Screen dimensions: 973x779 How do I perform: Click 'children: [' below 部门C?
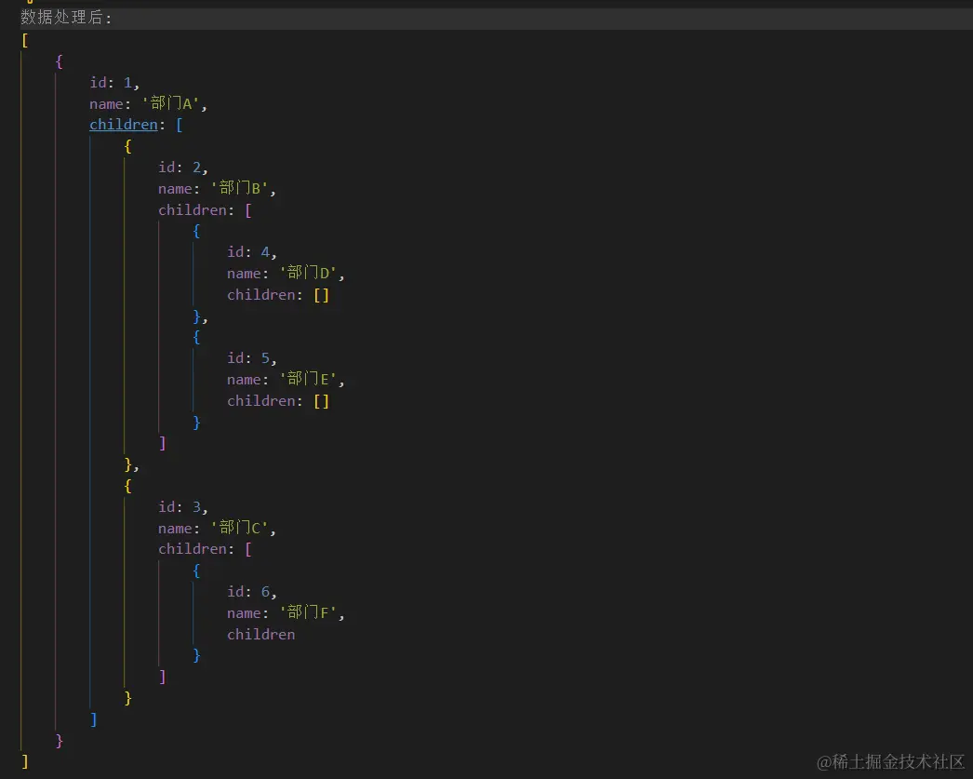205,549
